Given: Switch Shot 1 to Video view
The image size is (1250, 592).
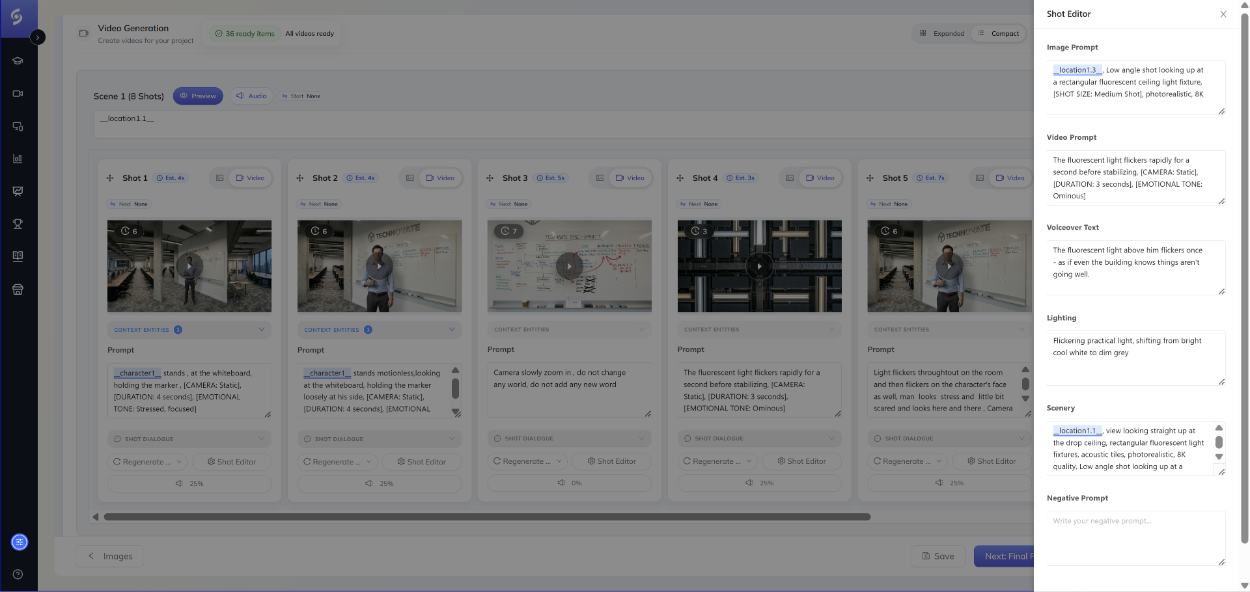Looking at the screenshot, I should (x=251, y=178).
